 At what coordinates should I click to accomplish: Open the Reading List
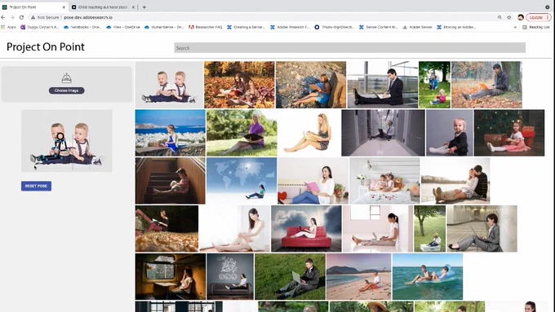point(536,27)
